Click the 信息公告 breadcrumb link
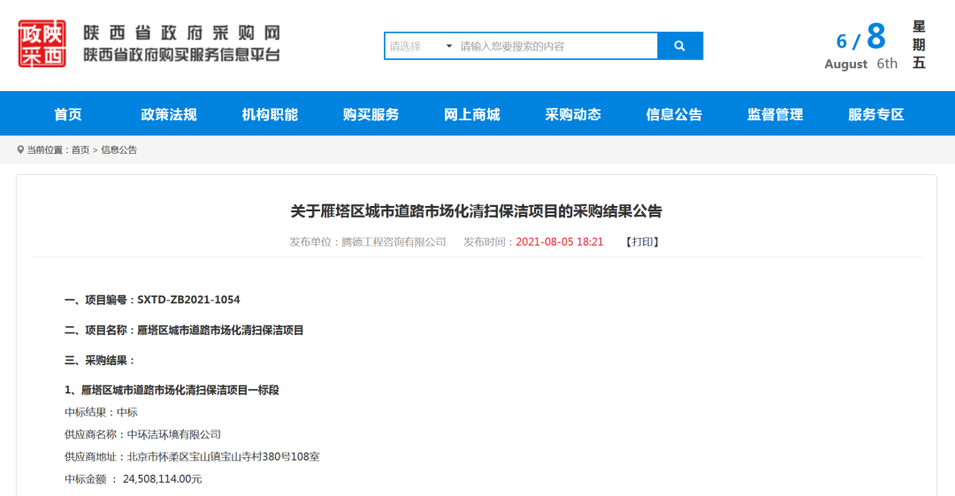The image size is (955, 496). (x=118, y=150)
